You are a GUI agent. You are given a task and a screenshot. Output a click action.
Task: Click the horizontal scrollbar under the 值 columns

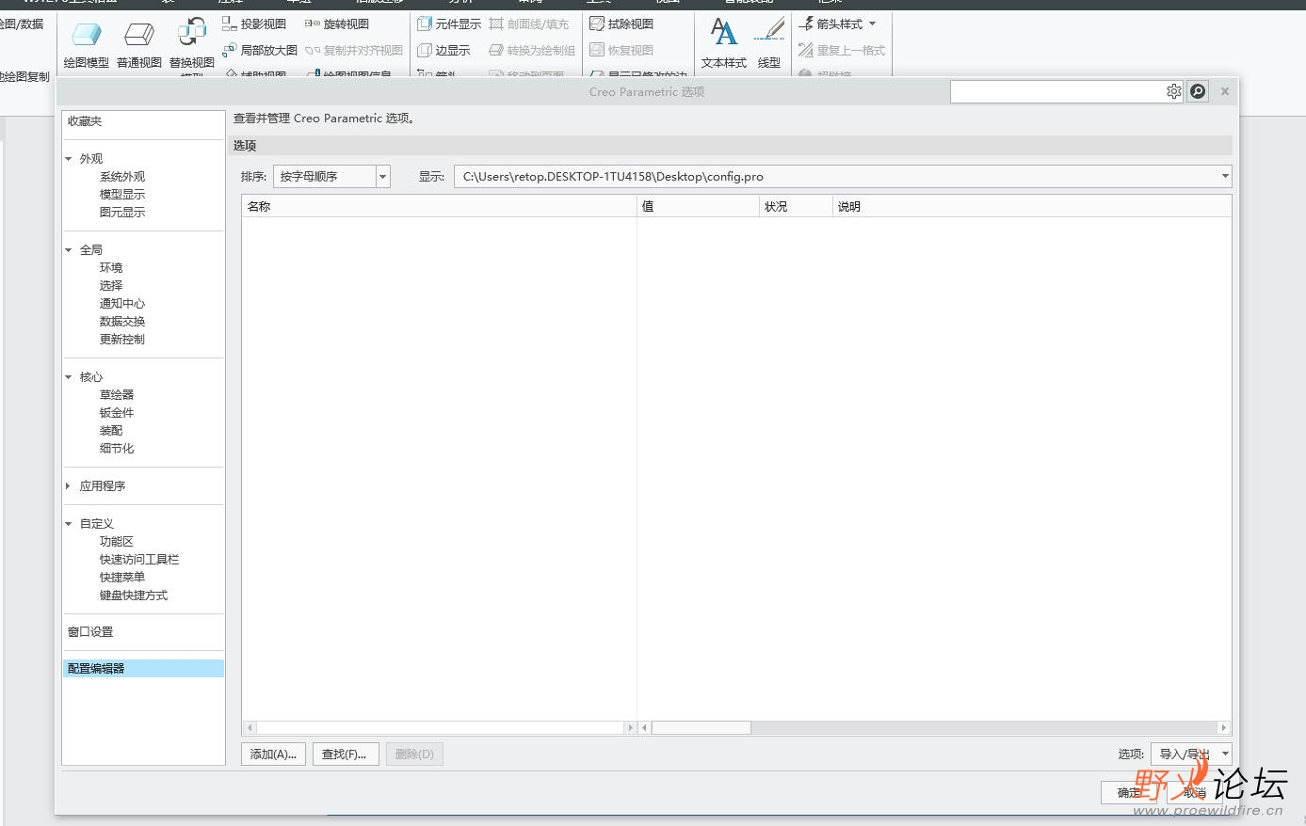[934, 727]
